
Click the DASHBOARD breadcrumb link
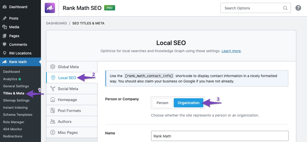click(56, 23)
